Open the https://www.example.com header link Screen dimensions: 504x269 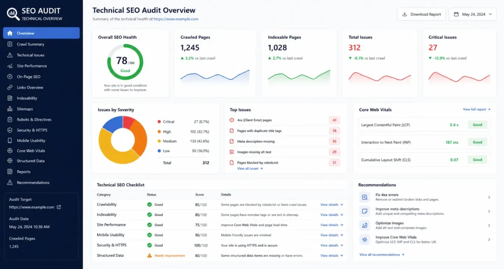[x=176, y=19]
